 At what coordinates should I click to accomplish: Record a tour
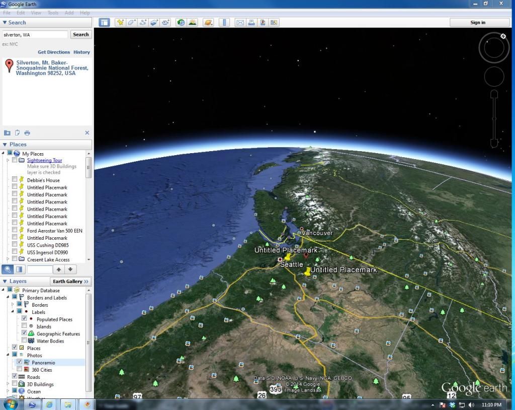[165, 22]
